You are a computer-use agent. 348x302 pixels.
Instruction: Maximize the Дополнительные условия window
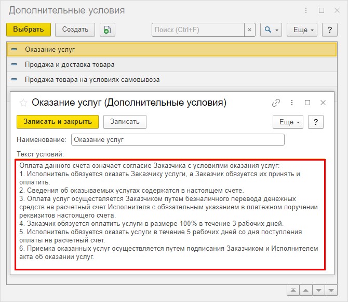tap(322, 10)
